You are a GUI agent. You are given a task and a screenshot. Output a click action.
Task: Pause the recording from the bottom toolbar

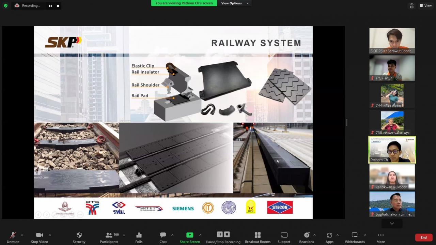tap(220, 234)
